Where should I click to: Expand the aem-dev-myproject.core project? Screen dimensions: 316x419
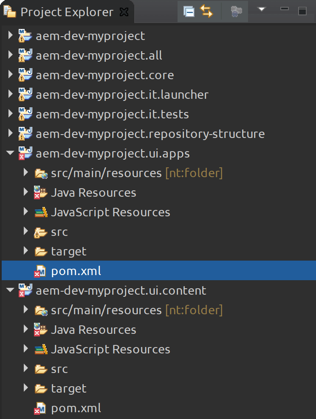10,74
